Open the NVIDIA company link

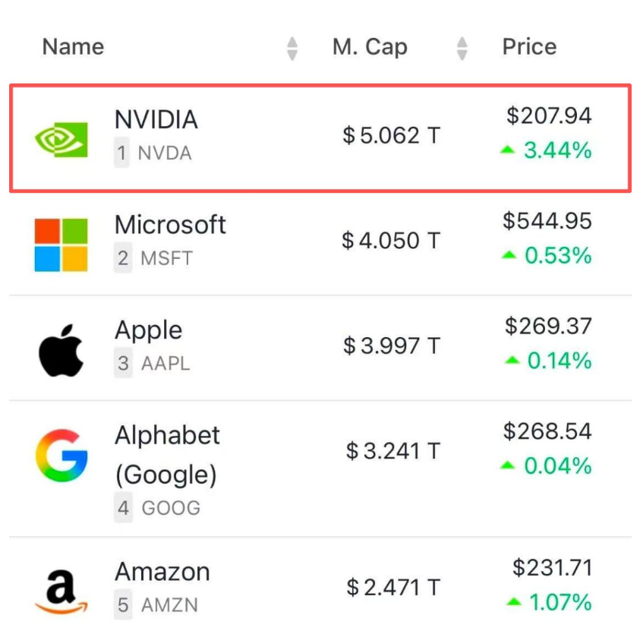coord(156,120)
